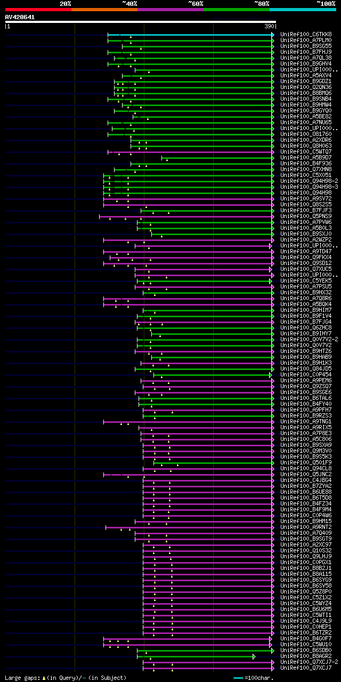Viewport: 341px width, 682px height.
Task: Click the short green alignment bar of B8AGR2
Action: tap(196, 656)
